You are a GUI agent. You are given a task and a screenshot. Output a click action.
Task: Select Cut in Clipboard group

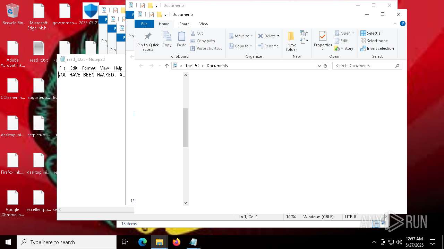[x=197, y=33]
